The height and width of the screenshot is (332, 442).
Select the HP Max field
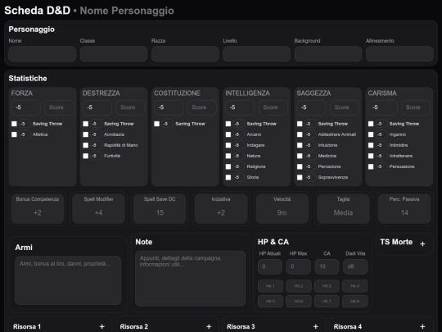coord(299,266)
